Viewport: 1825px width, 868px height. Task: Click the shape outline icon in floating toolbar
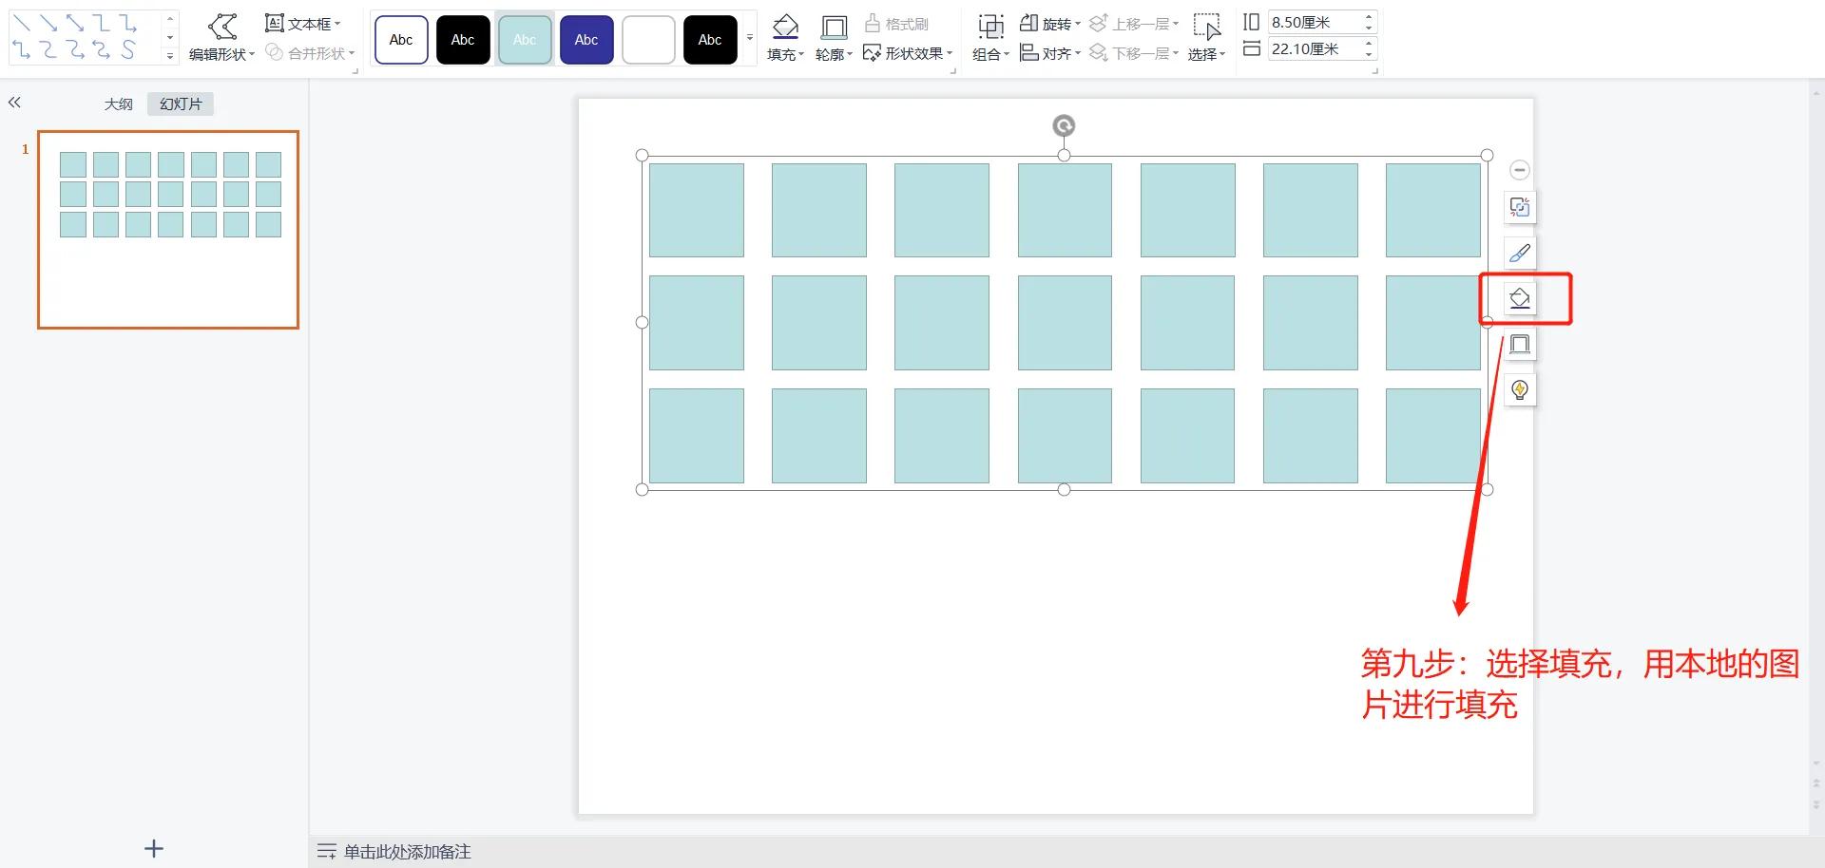pyautogui.click(x=1519, y=344)
